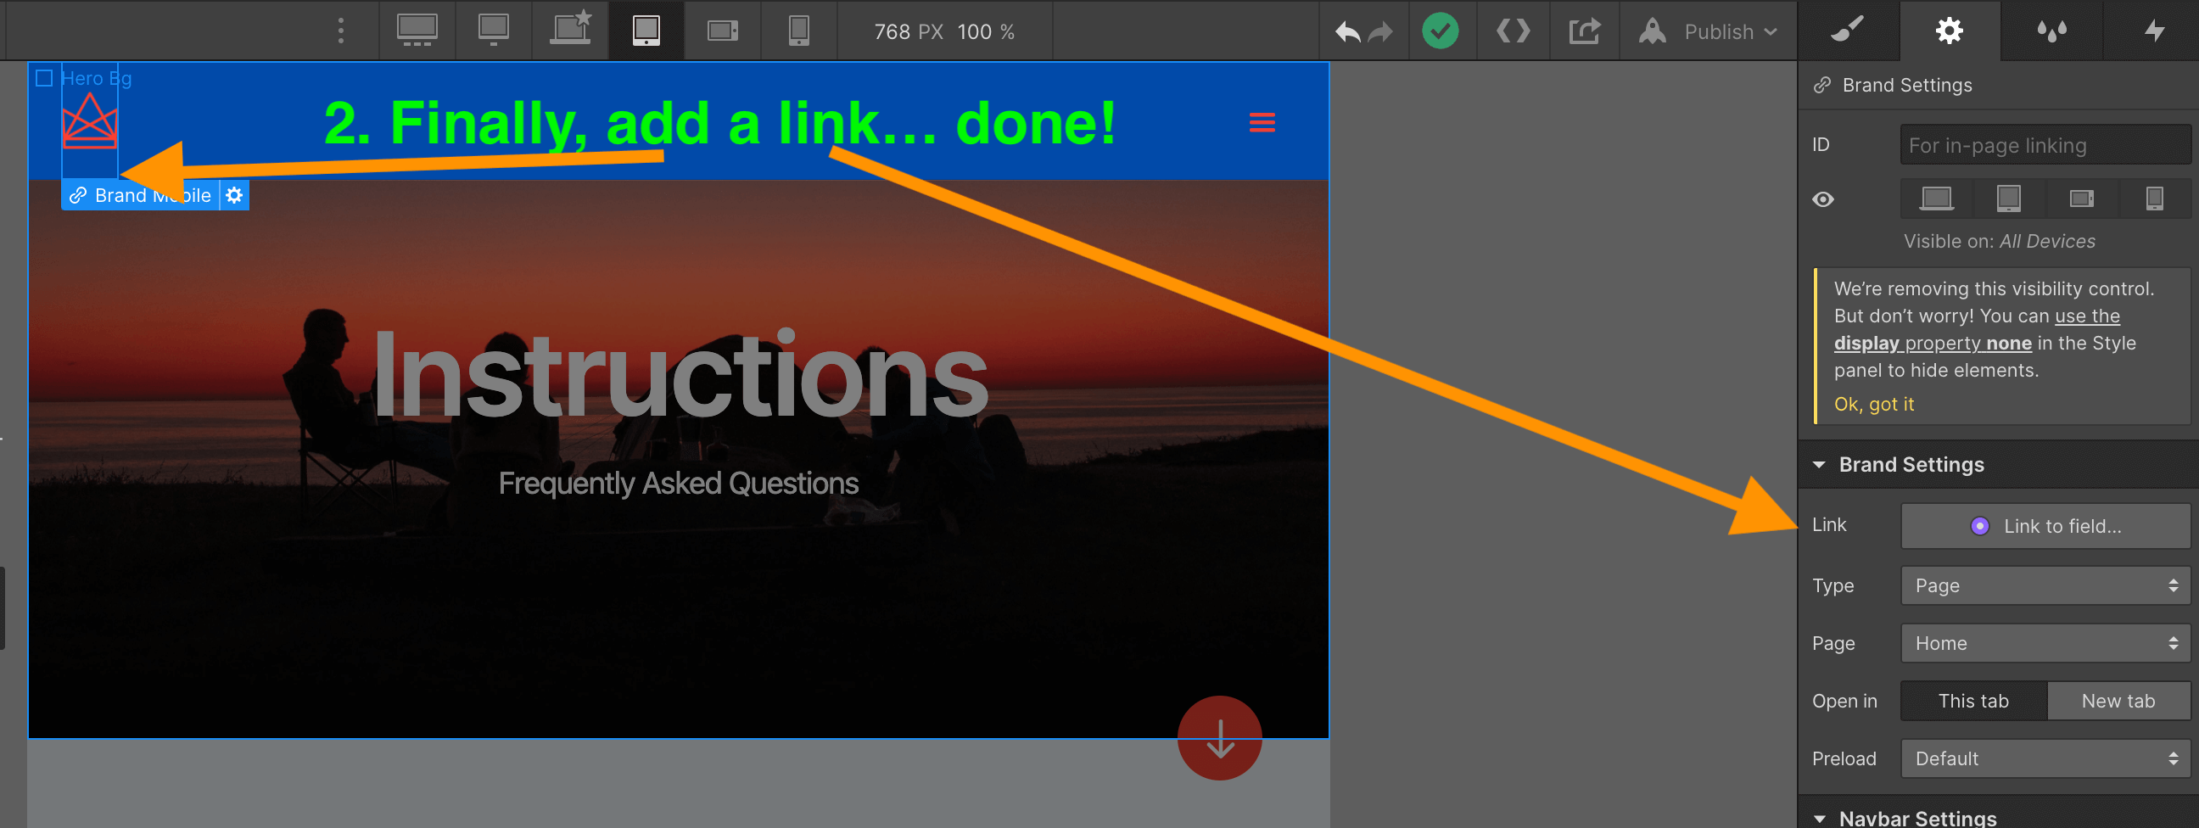Toggle the visibility eye icon
The height and width of the screenshot is (828, 2199).
(1822, 199)
